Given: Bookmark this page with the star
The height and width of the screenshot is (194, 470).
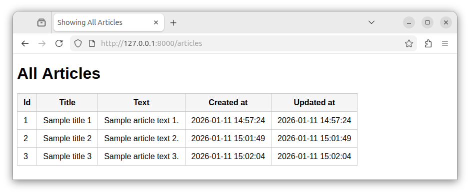Looking at the screenshot, I should [x=409, y=44].
